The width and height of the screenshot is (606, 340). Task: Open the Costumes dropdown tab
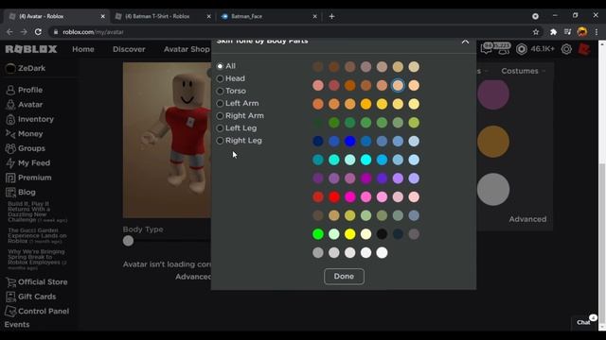coord(523,71)
